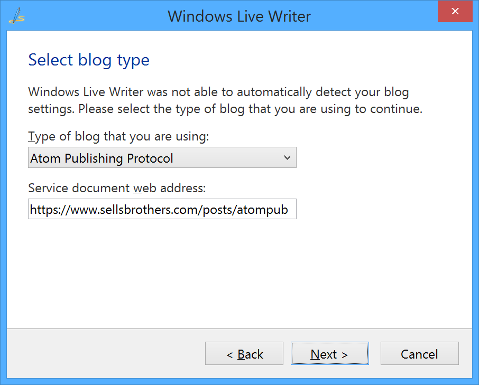Click the less-than symbol on Back button
Screen dimensions: 479x385
coord(230,355)
